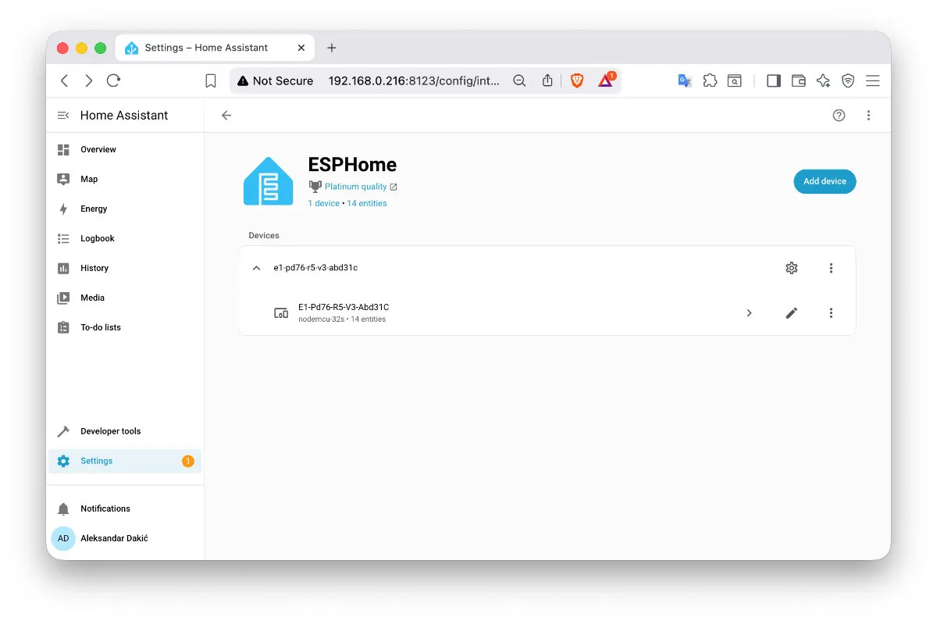Open Brave Shields lion icon
This screenshot has height=621, width=937.
point(577,80)
